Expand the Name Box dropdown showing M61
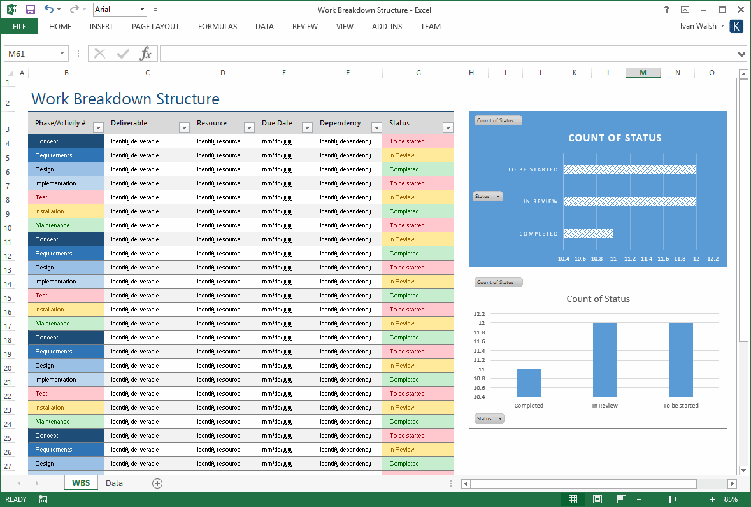 (61, 54)
